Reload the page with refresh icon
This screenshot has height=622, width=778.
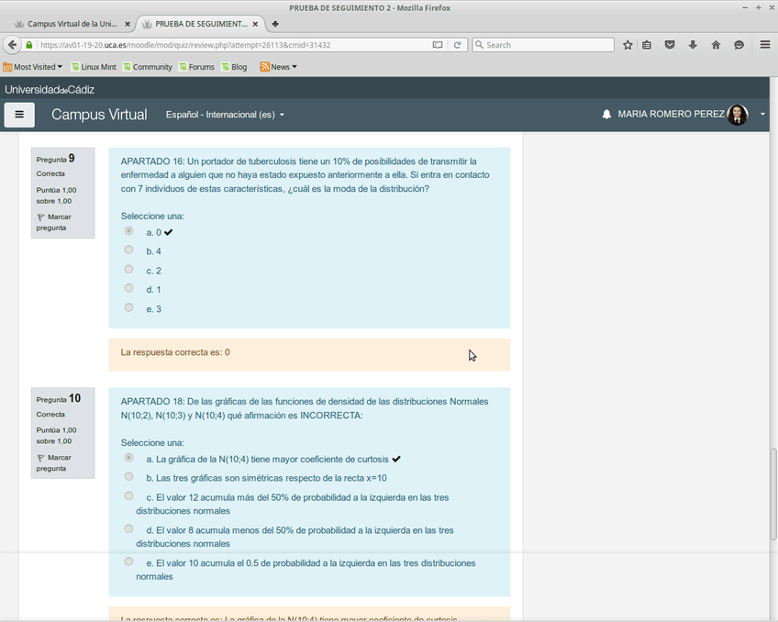[x=457, y=45]
